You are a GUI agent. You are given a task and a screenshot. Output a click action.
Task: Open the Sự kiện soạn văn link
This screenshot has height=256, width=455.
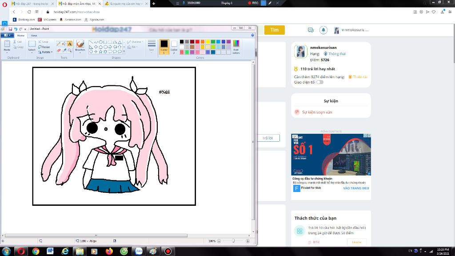pyautogui.click(x=317, y=112)
